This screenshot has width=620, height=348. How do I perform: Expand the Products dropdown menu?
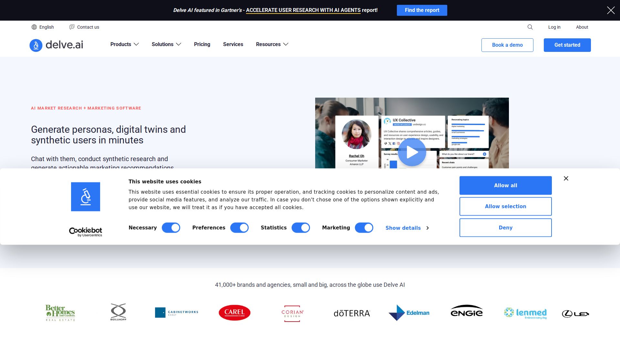pos(124,44)
